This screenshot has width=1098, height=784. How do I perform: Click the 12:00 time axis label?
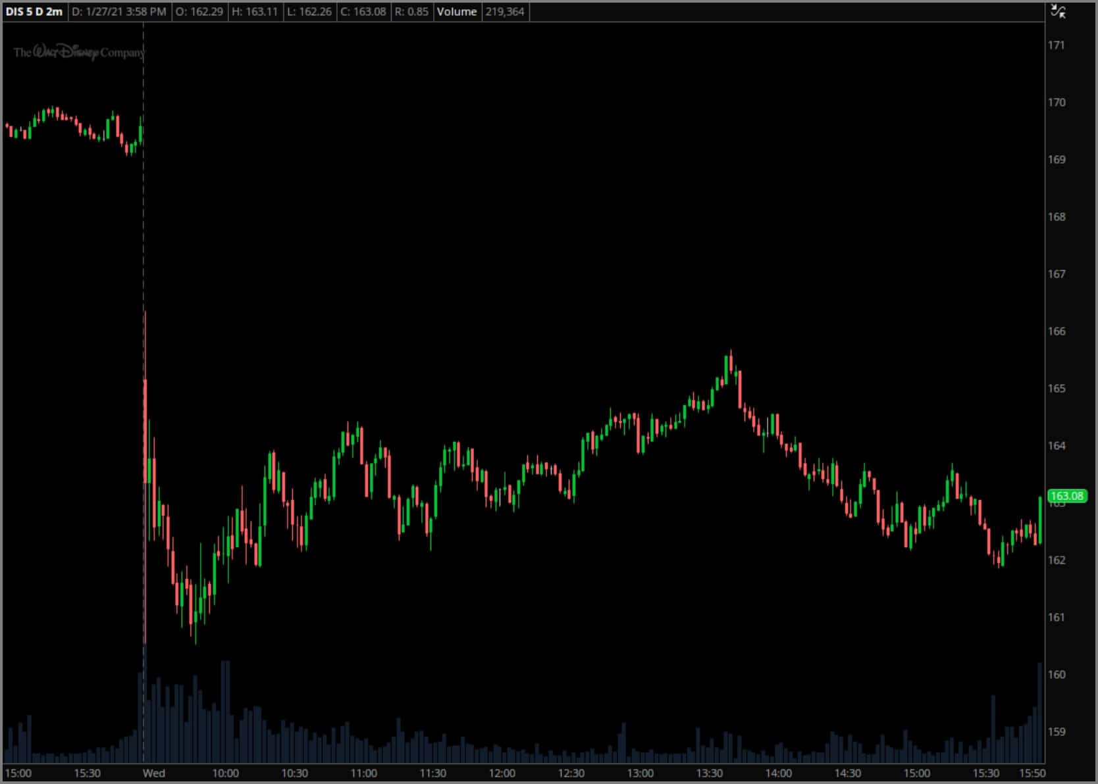502,773
